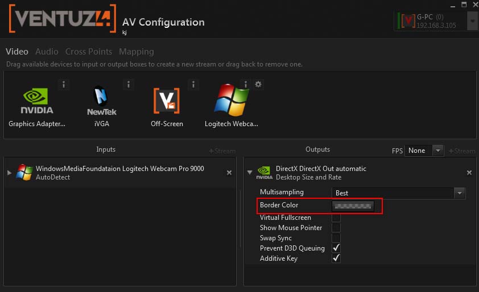Image resolution: width=479 pixels, height=292 pixels.
Task: Open the G-PC machine selector
Action: pos(472,21)
